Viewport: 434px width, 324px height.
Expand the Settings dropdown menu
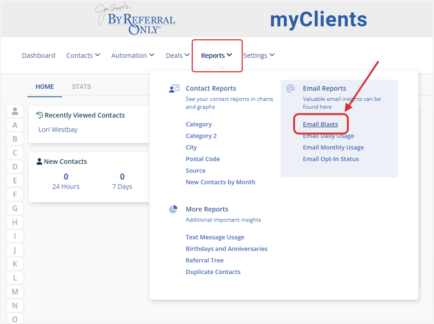(259, 55)
